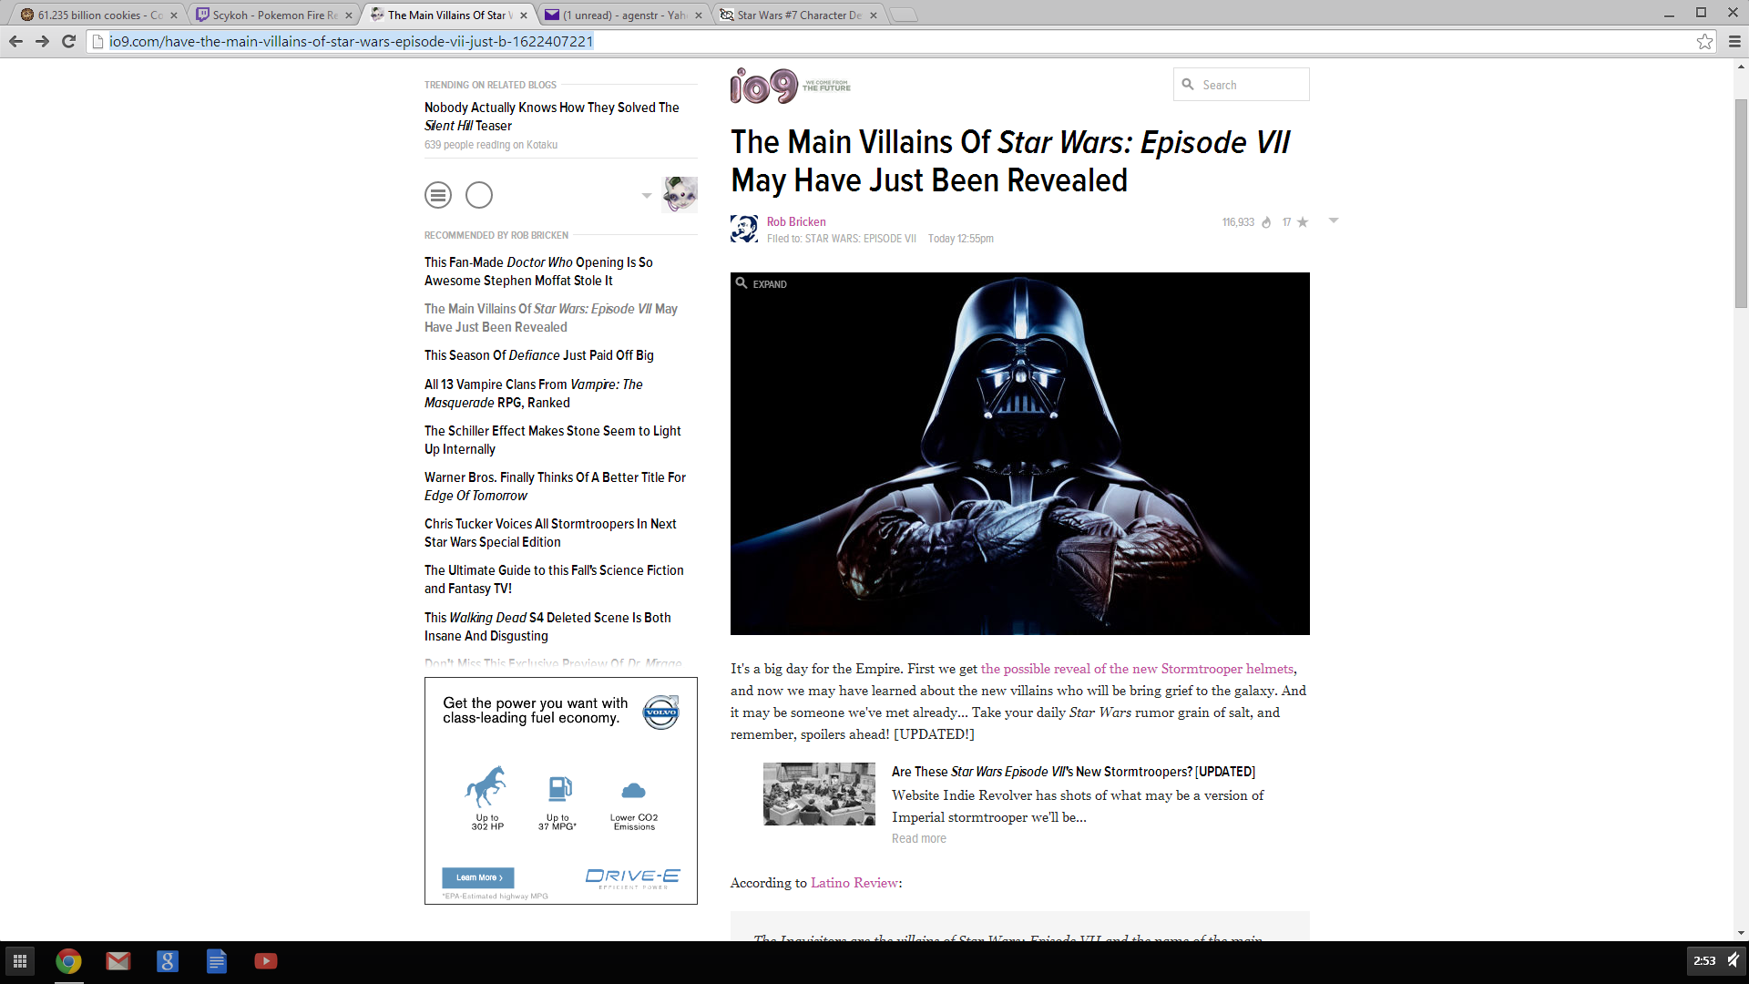
Task: Launch Chrome from the shelf
Action: point(68,961)
